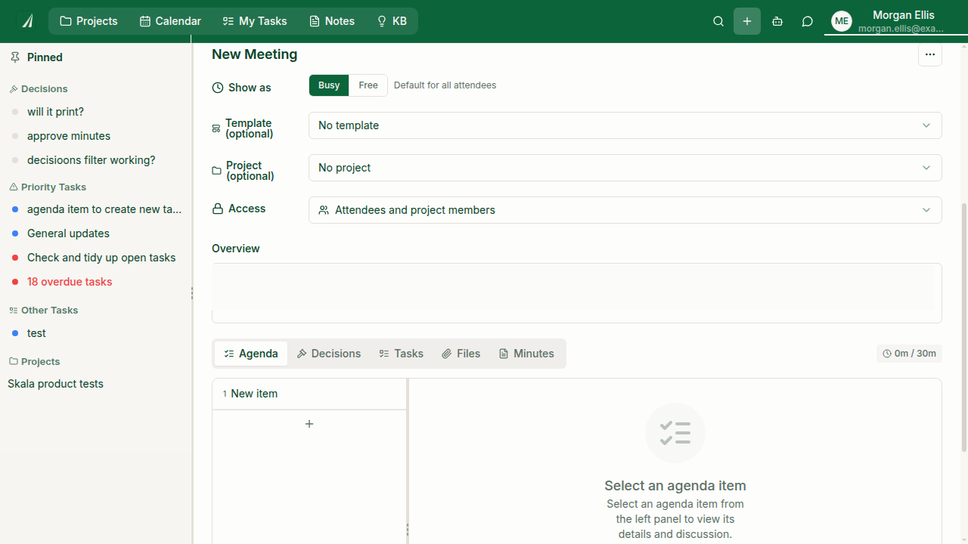Click the Pinned pin icon
The width and height of the screenshot is (968, 544).
point(15,57)
